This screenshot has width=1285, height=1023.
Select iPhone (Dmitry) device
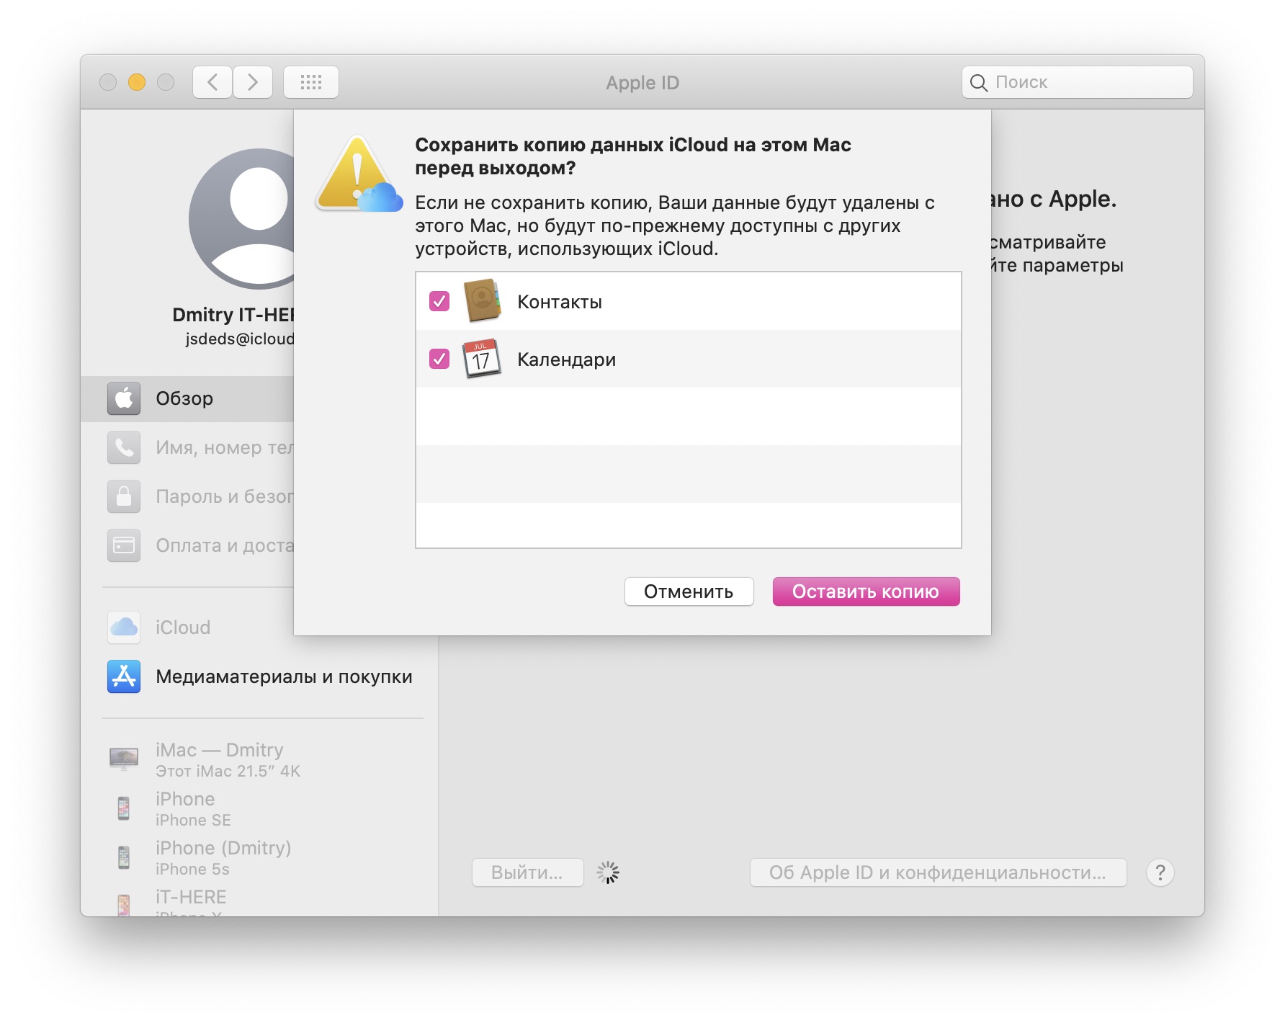tap(259, 857)
